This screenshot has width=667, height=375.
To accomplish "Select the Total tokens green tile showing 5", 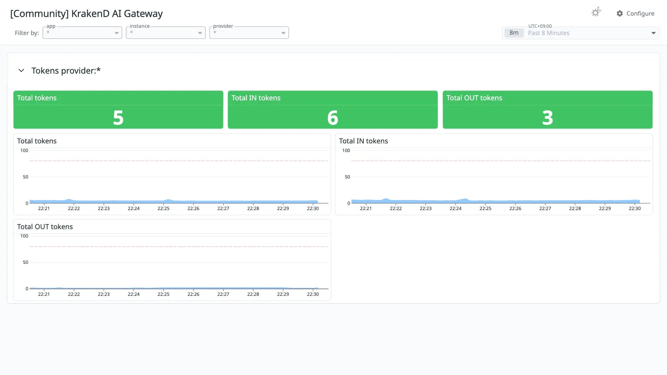I will (118, 110).
